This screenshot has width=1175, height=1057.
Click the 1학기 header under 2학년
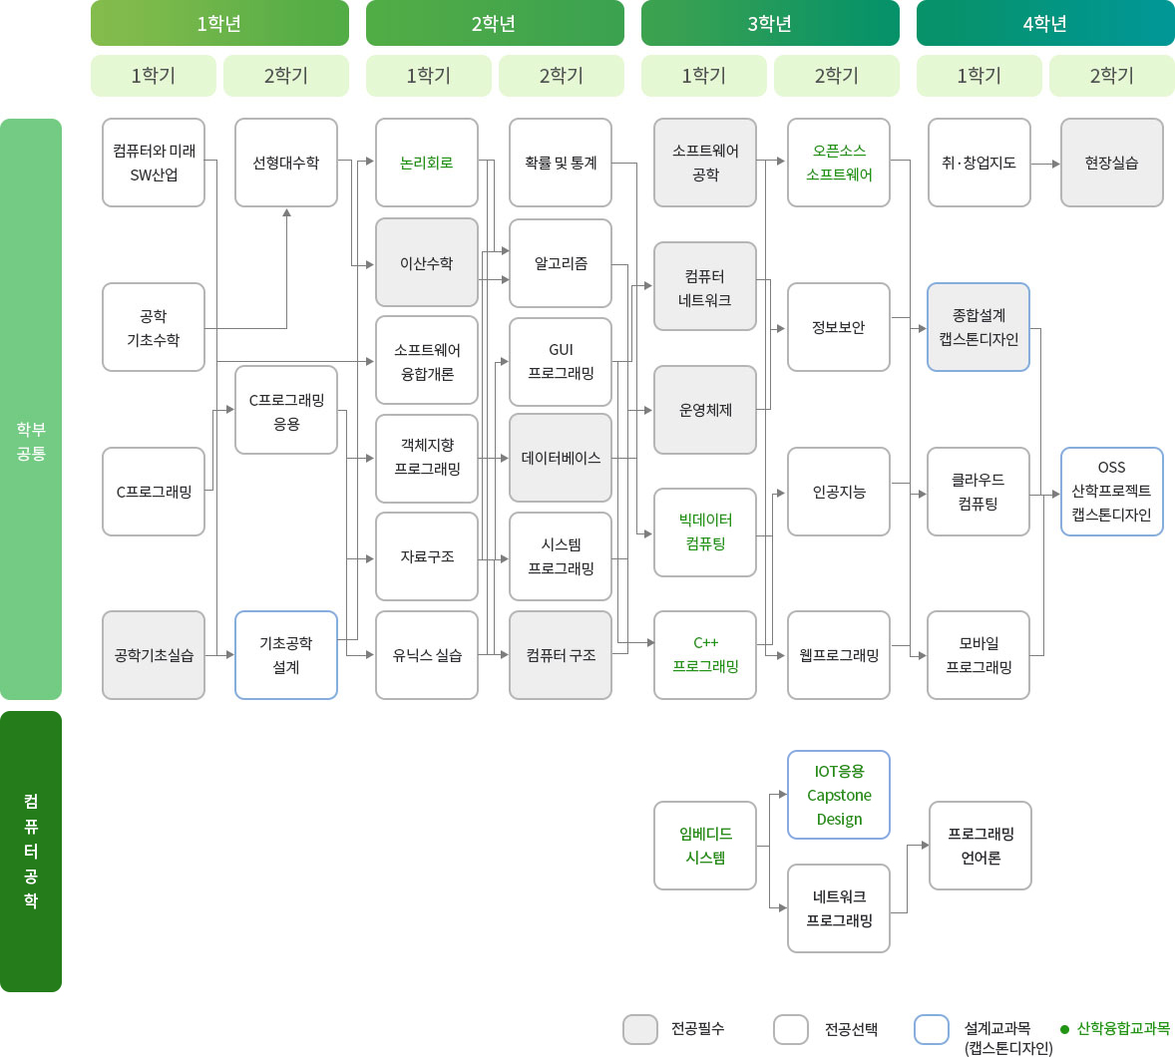[x=428, y=76]
